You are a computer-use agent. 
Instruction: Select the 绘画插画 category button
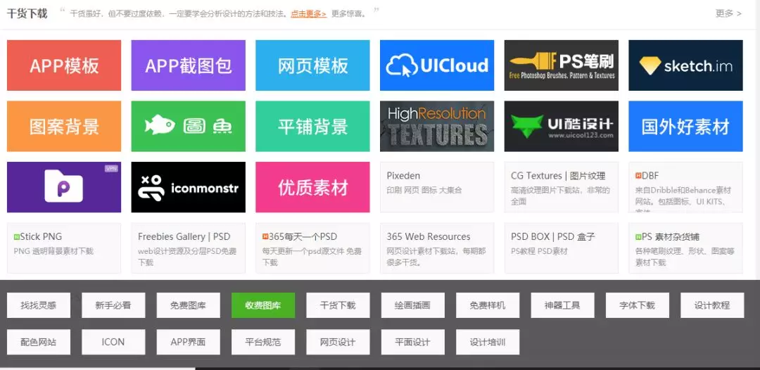pyautogui.click(x=412, y=305)
